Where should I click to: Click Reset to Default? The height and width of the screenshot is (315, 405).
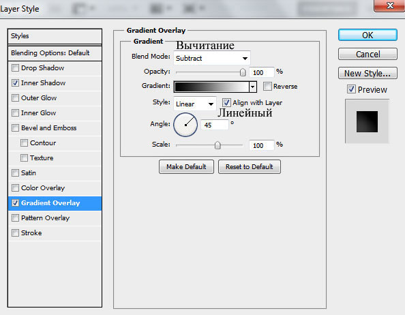point(250,167)
